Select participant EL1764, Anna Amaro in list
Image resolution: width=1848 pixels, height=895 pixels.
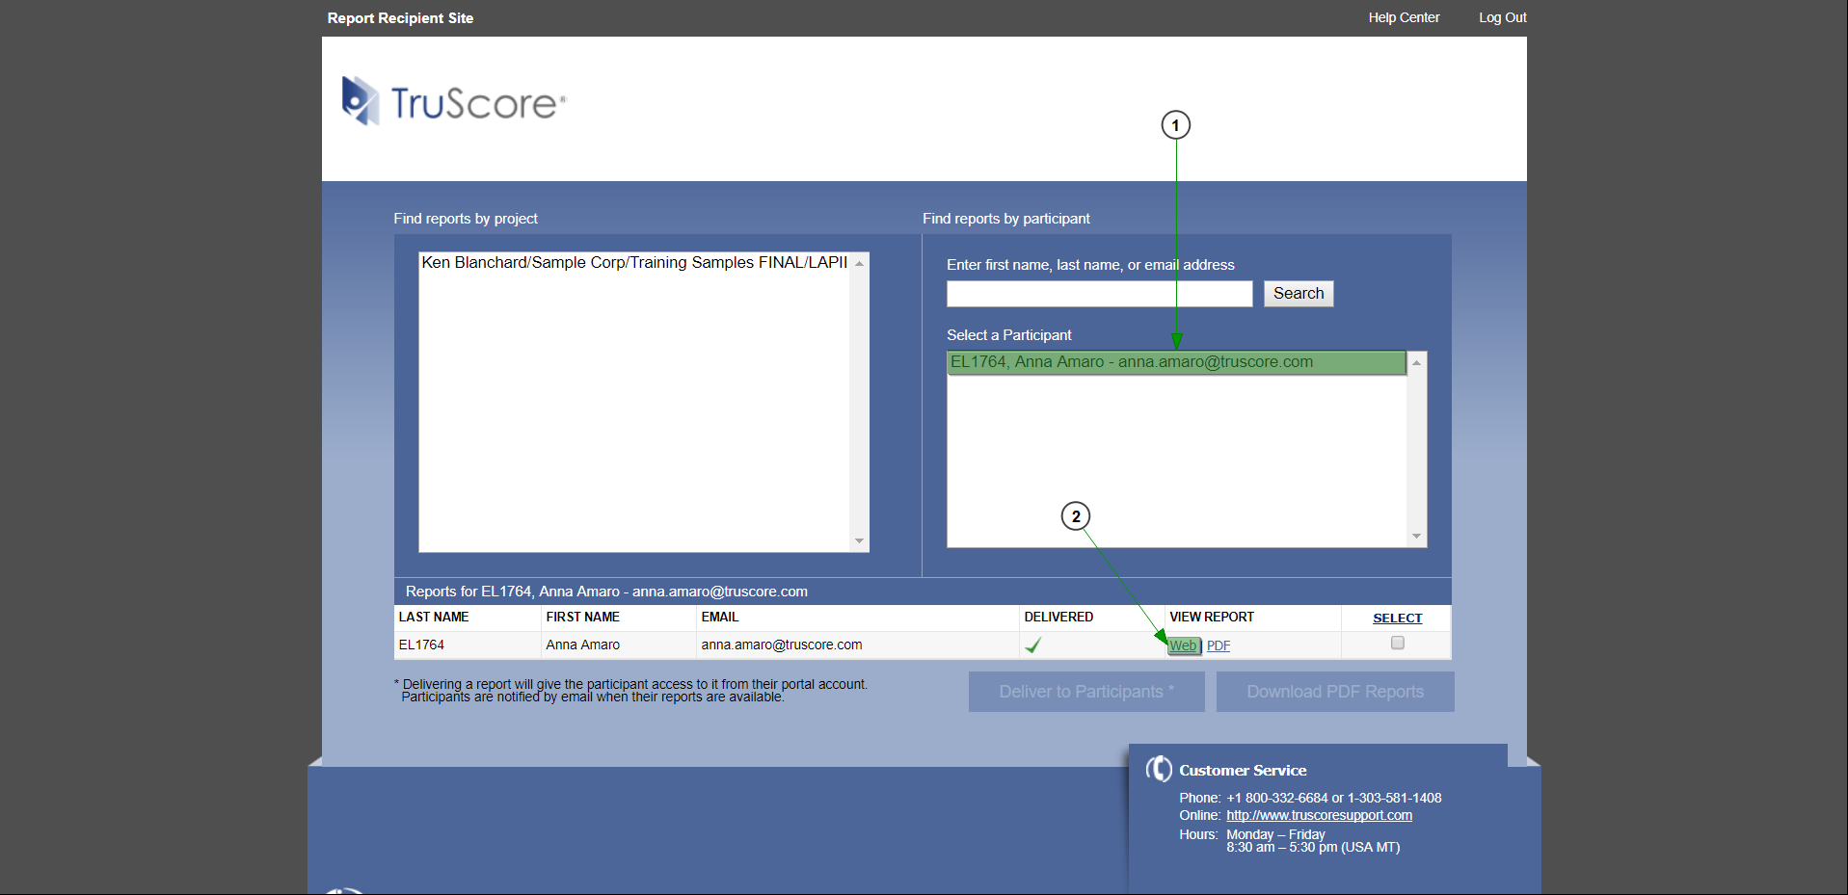(1176, 362)
